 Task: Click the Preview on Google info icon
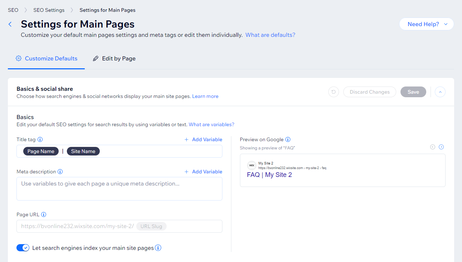pyautogui.click(x=288, y=139)
